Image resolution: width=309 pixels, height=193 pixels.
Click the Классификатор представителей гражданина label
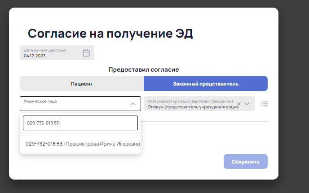click(190, 101)
